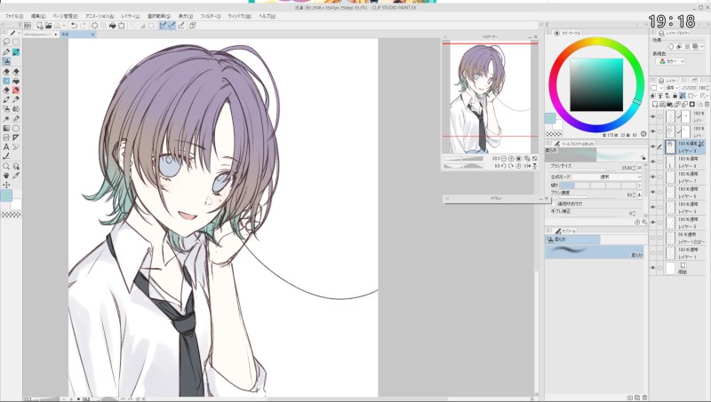Viewport: 711px width, 402px height.
Task: Click the foreground main color swatch in toolbox
Action: point(6,195)
